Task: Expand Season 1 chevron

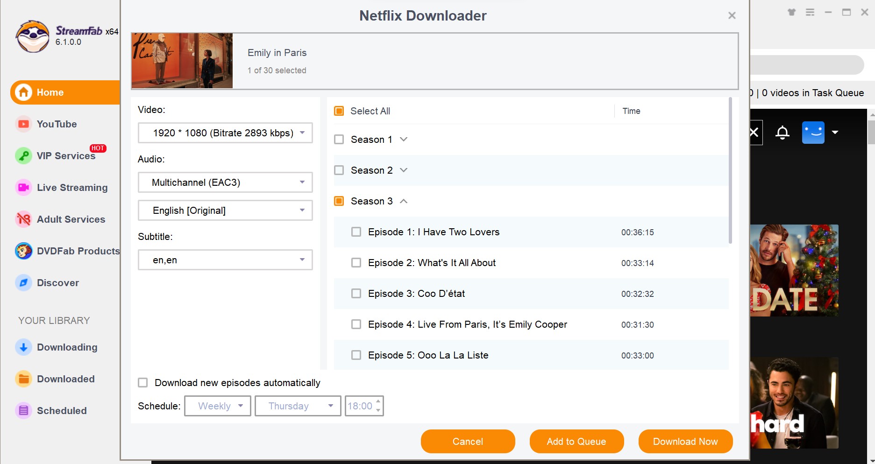Action: pyautogui.click(x=404, y=140)
